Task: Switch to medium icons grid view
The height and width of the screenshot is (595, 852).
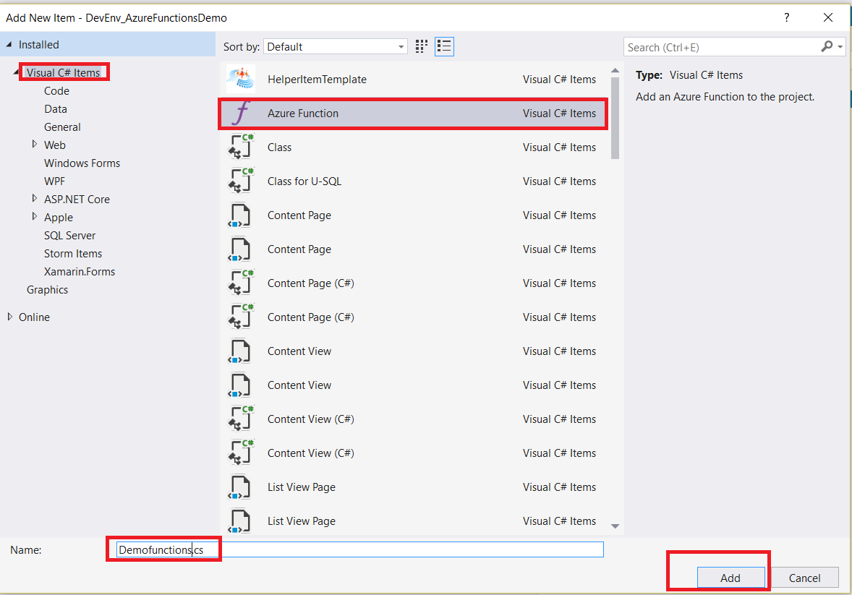Action: 422,47
